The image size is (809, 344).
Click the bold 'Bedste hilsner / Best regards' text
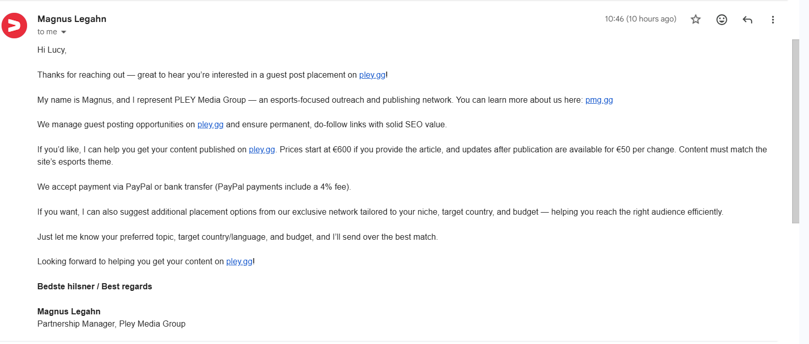coord(95,287)
